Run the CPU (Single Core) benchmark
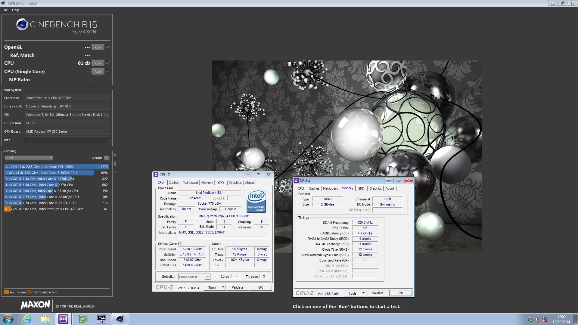This screenshot has width=578, height=325. pos(98,72)
